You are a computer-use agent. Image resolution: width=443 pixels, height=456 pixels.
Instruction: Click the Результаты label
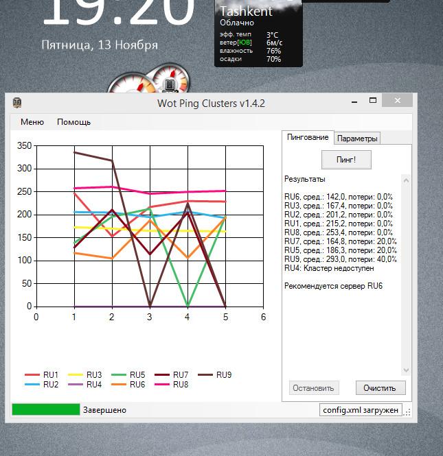[305, 179]
